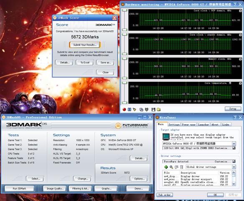Click Submit Your Results button
244x201 pixels.
85,45
